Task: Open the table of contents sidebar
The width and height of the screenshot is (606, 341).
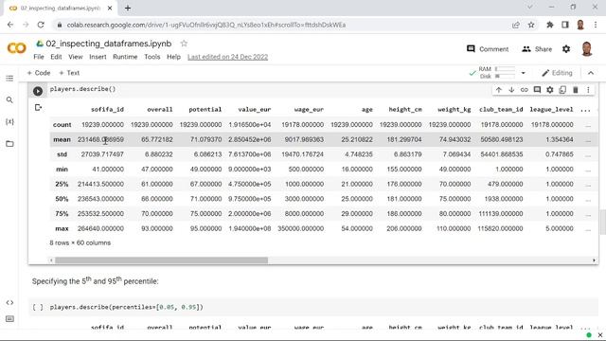Action: pos(9,79)
